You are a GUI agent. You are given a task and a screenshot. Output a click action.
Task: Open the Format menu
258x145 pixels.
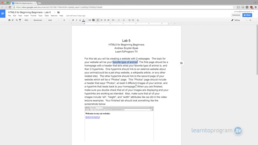pos(33,16)
